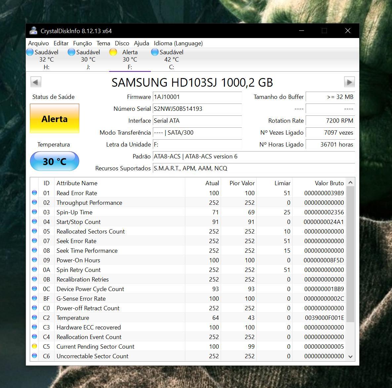This screenshot has width=392, height=388.
Task: Click status dot for Power-off Retract Count
Action: point(34,308)
